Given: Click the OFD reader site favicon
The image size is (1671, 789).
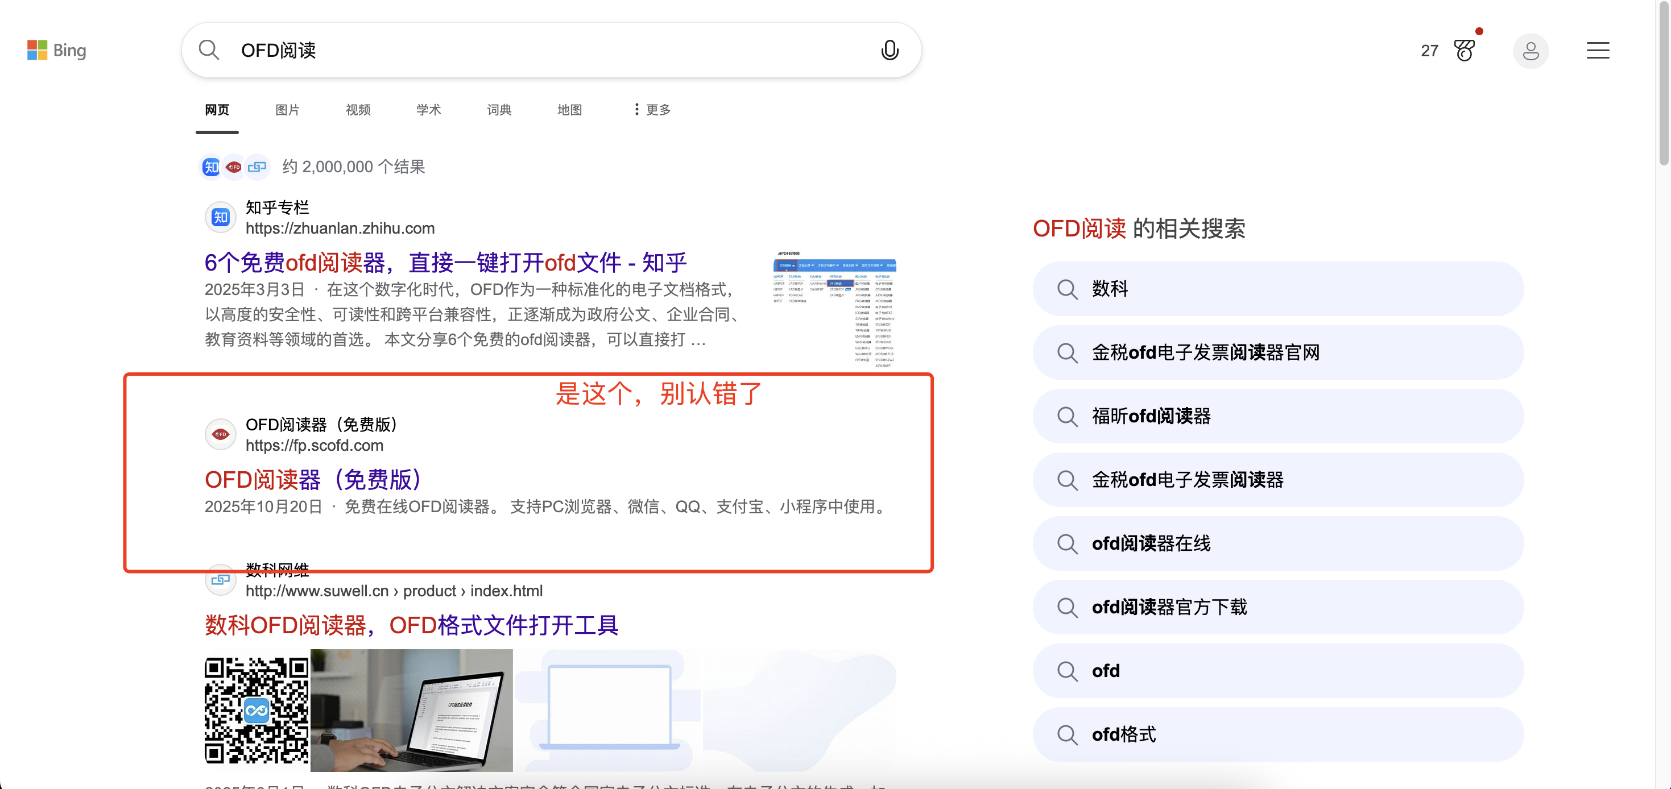Looking at the screenshot, I should 220,434.
